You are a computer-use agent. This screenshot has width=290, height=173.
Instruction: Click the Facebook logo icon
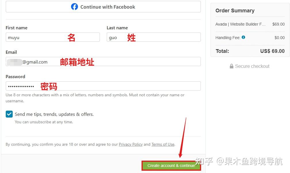[x=74, y=7]
